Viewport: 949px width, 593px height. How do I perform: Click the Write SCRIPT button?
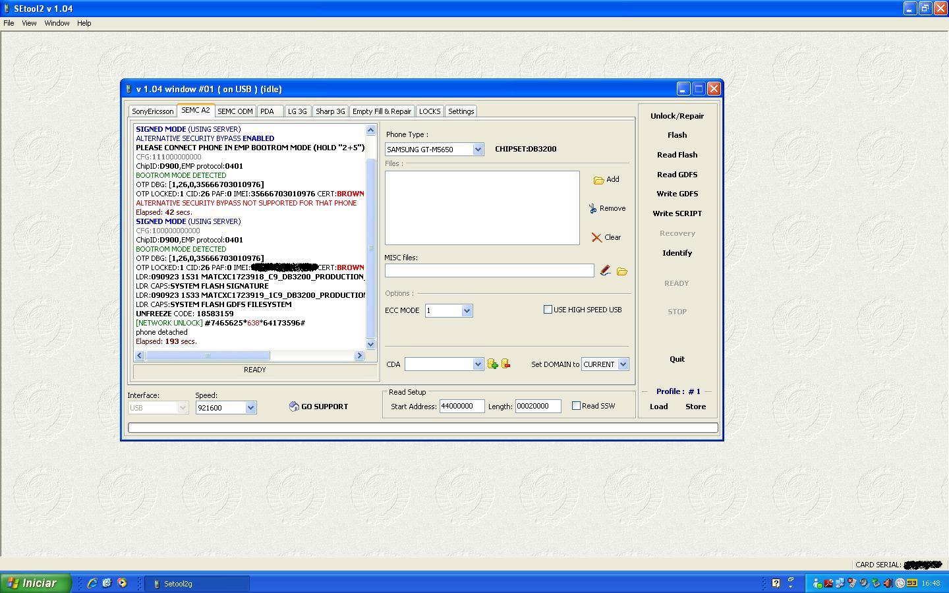[x=677, y=213]
